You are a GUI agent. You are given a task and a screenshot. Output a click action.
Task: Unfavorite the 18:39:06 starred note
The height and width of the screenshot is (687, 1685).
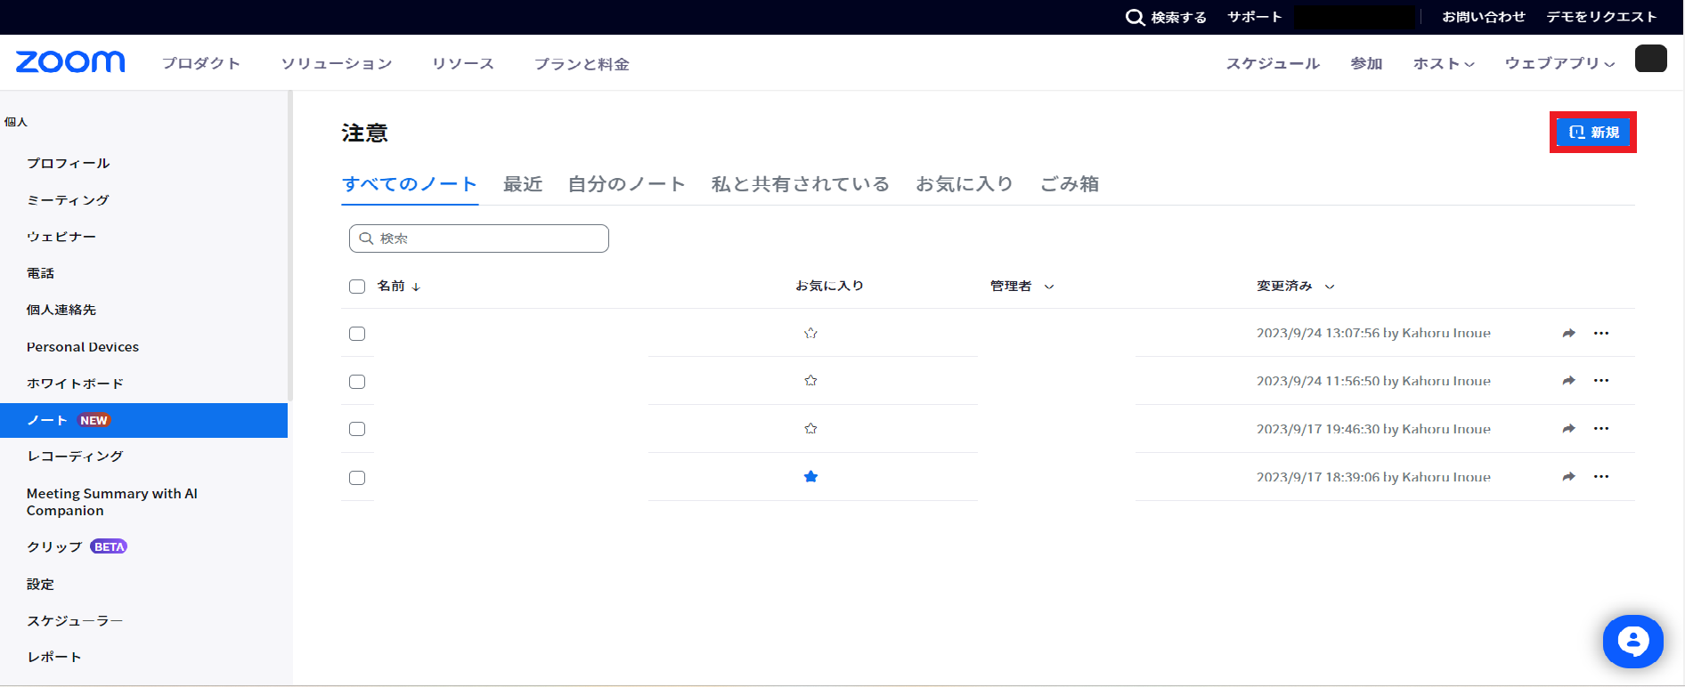point(810,477)
